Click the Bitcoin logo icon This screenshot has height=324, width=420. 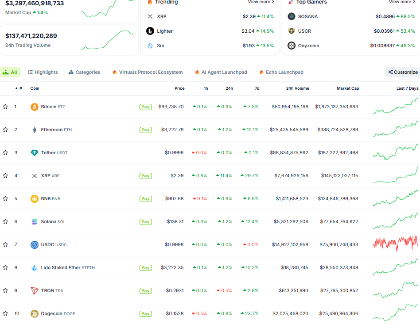pos(35,107)
